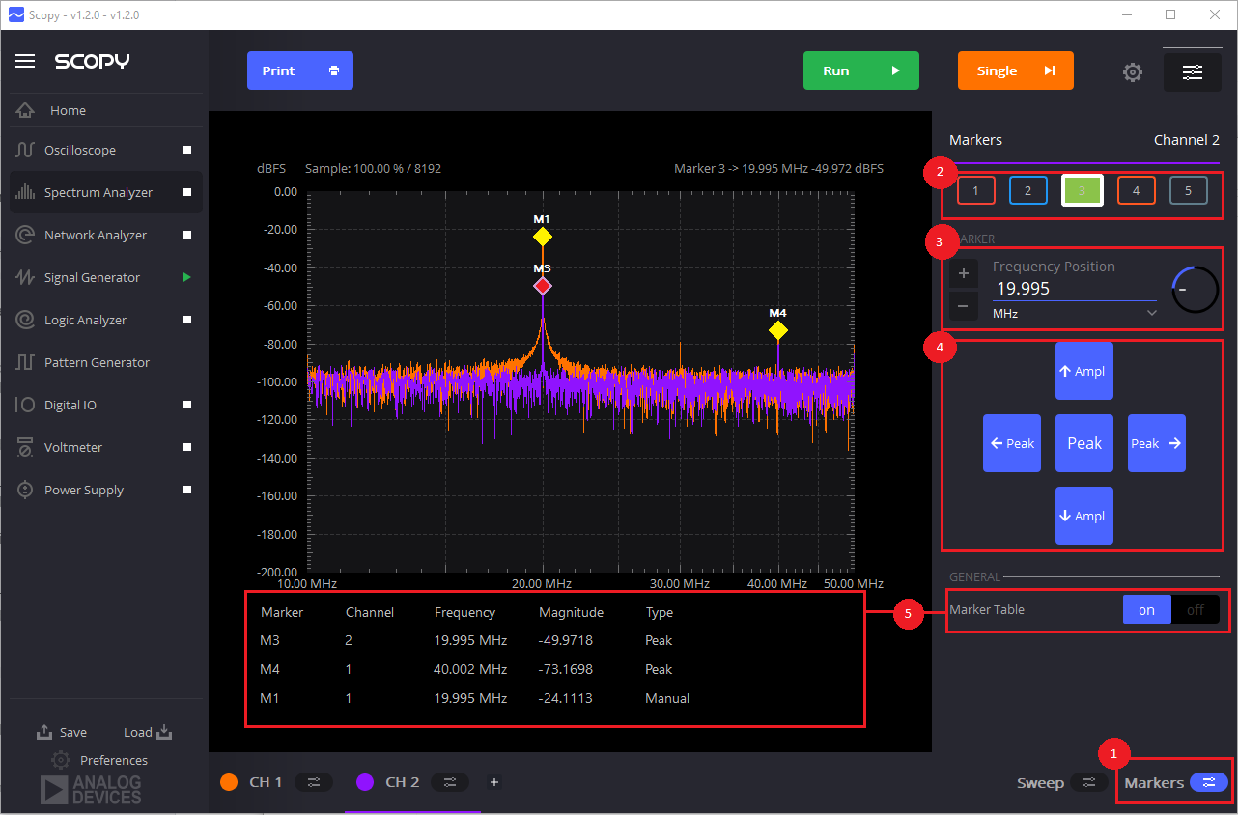Open CH 2 settings sliders icon
This screenshot has height=815, width=1238.
(x=450, y=782)
